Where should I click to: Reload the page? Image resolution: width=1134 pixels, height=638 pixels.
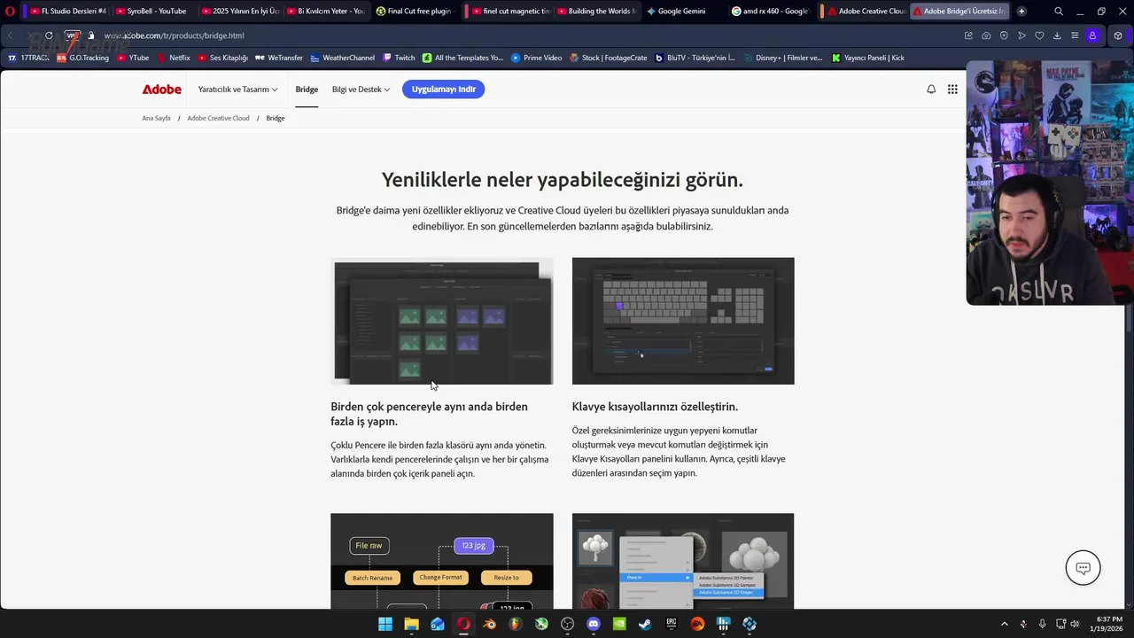49,35
